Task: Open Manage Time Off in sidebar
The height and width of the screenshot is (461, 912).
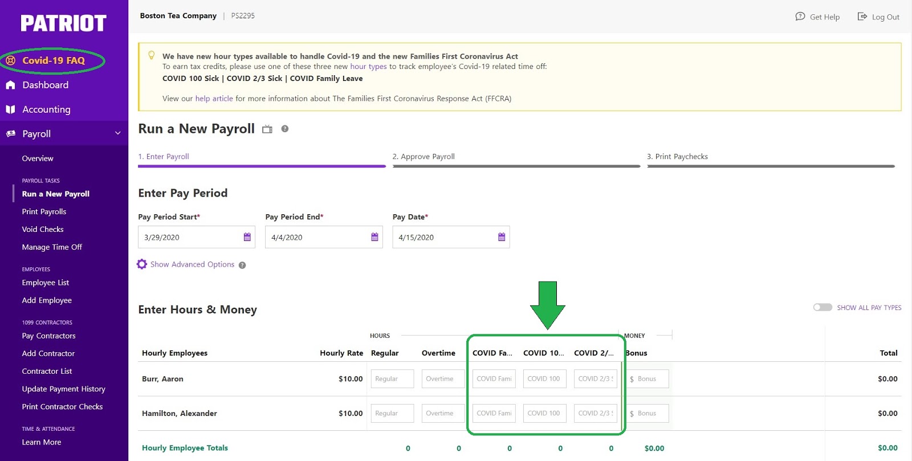Action: point(52,247)
